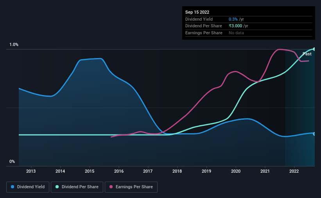Click the 2020 x-axis label

(x=236, y=171)
